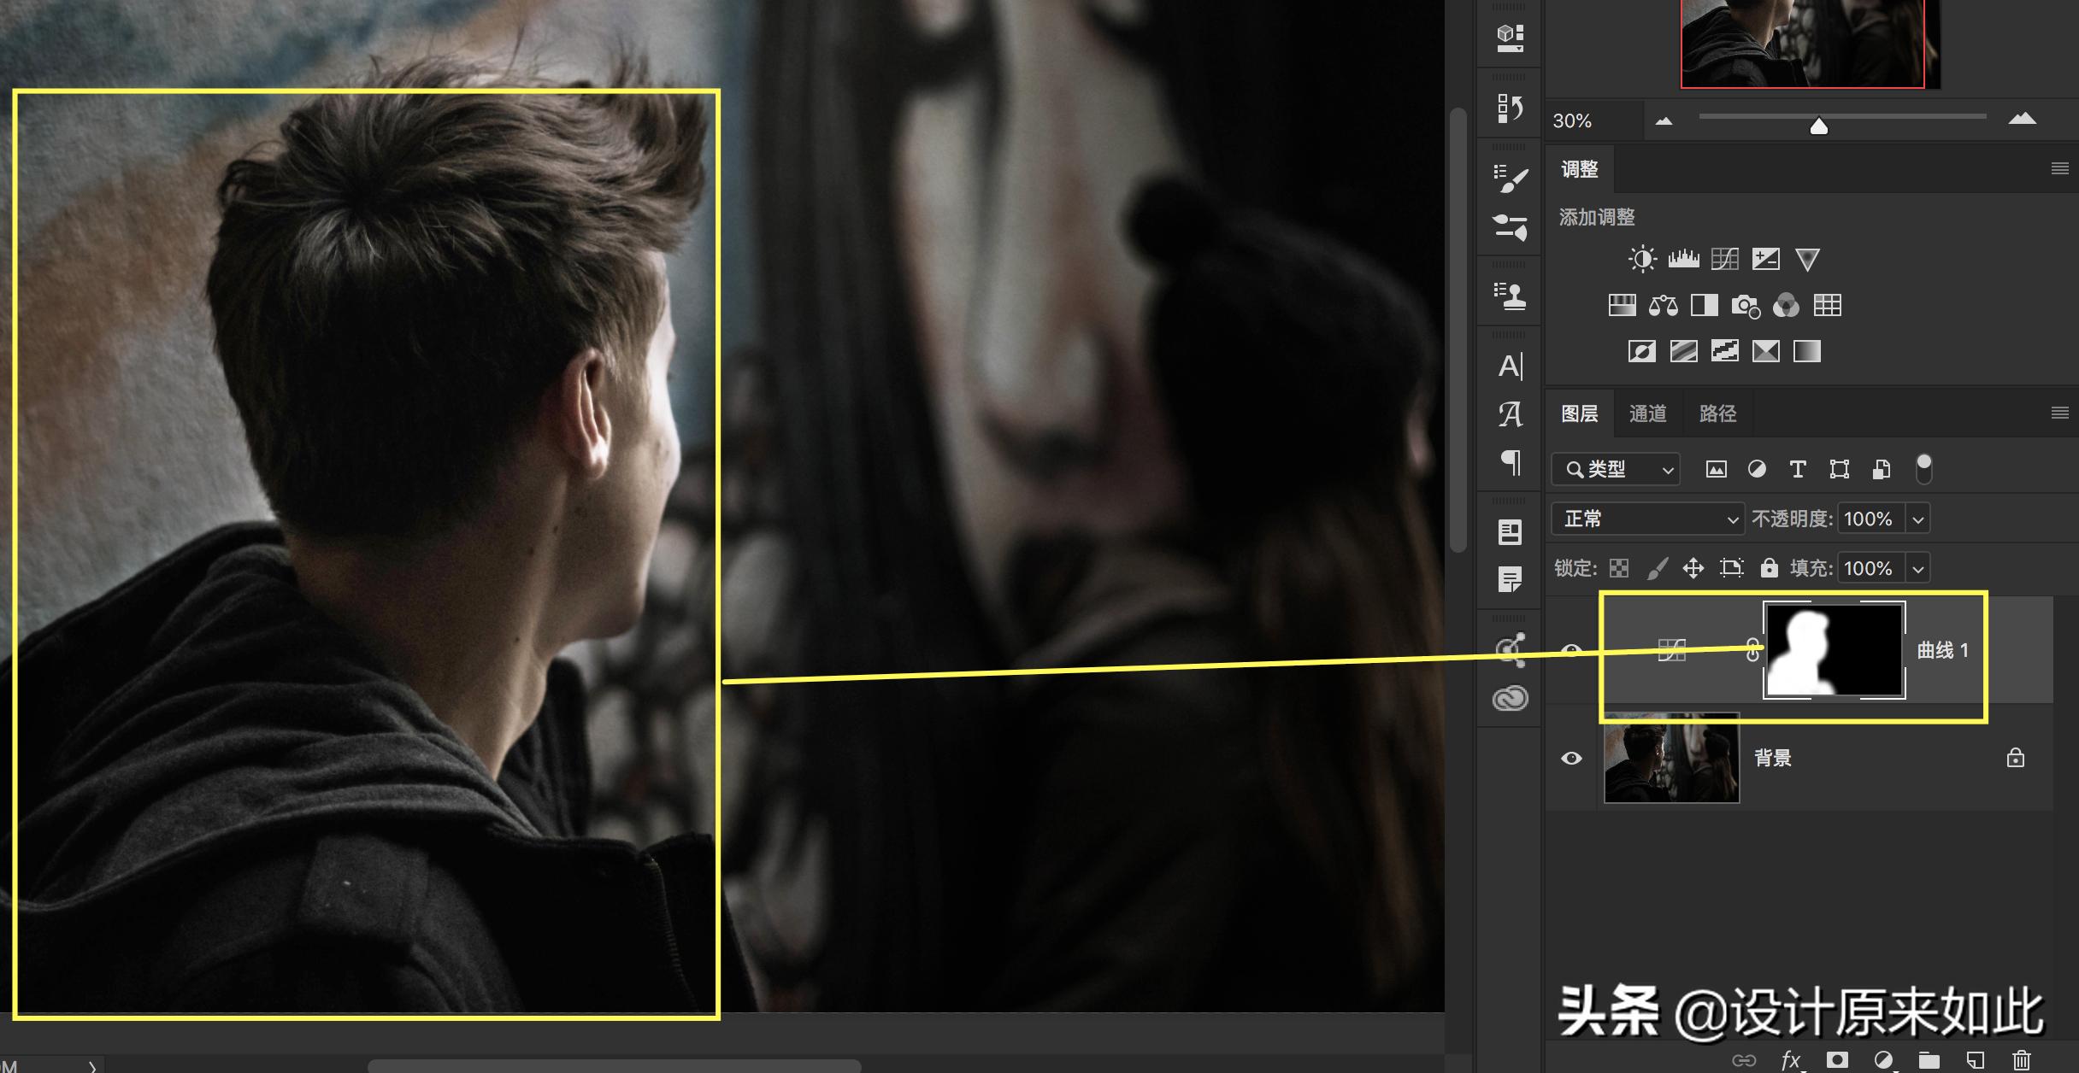The width and height of the screenshot is (2079, 1073).
Task: Click the navigator zoom slider handle
Action: click(x=1819, y=126)
